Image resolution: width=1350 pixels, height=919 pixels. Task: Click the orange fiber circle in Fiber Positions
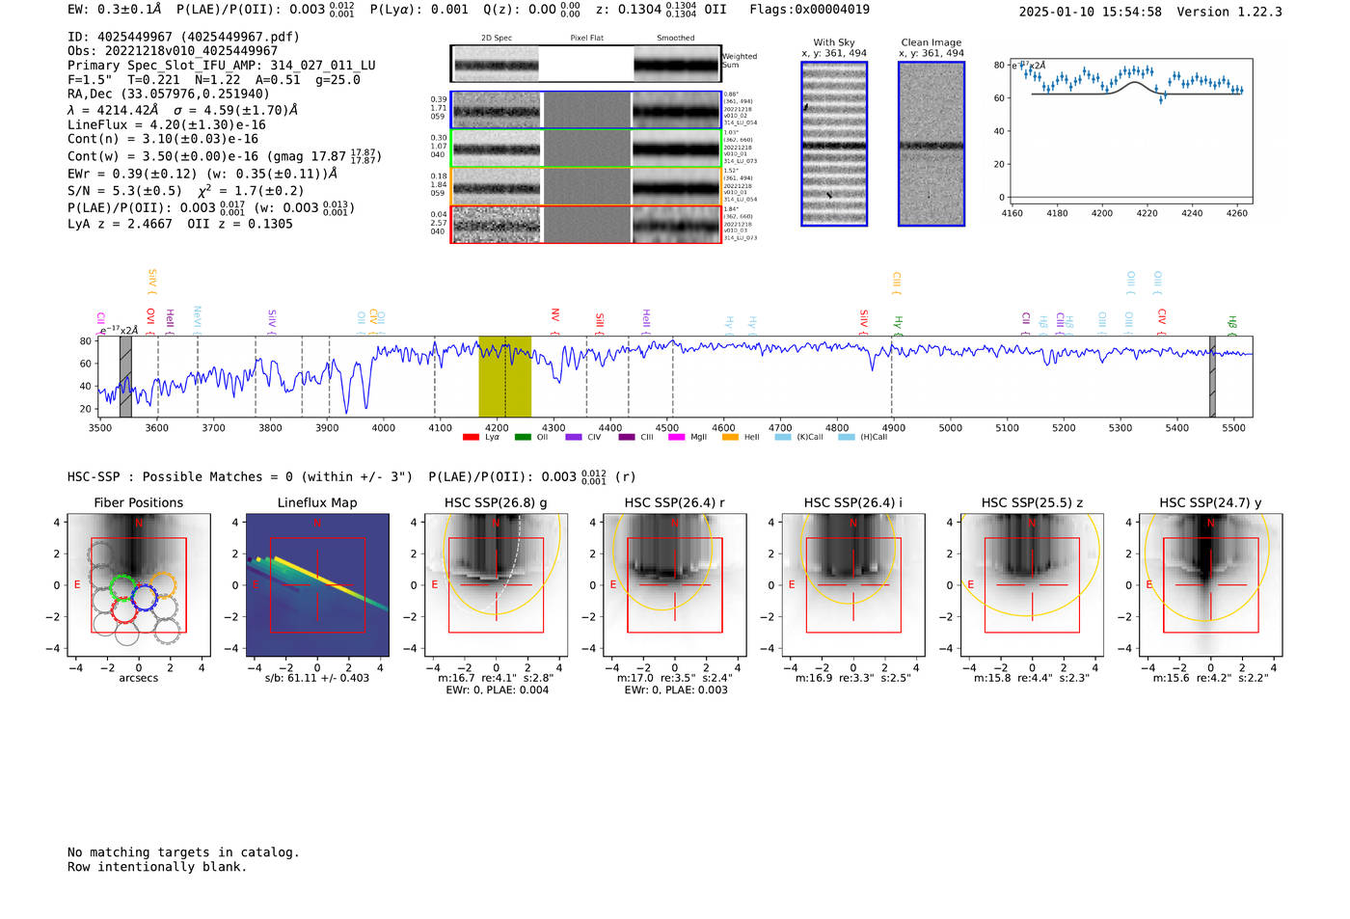point(164,584)
